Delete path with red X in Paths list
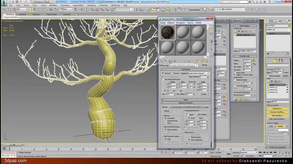Image resolution: width=293 pixels, height=164 pixels. coord(272,82)
